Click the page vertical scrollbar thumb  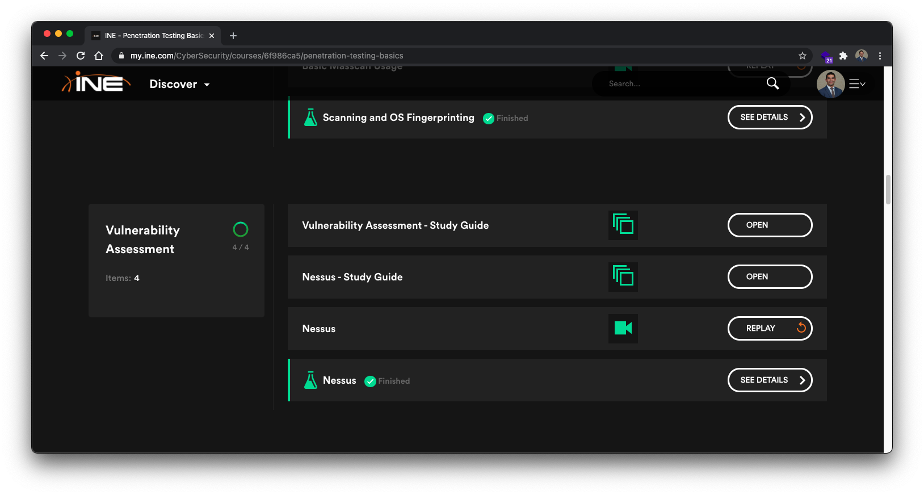888,190
